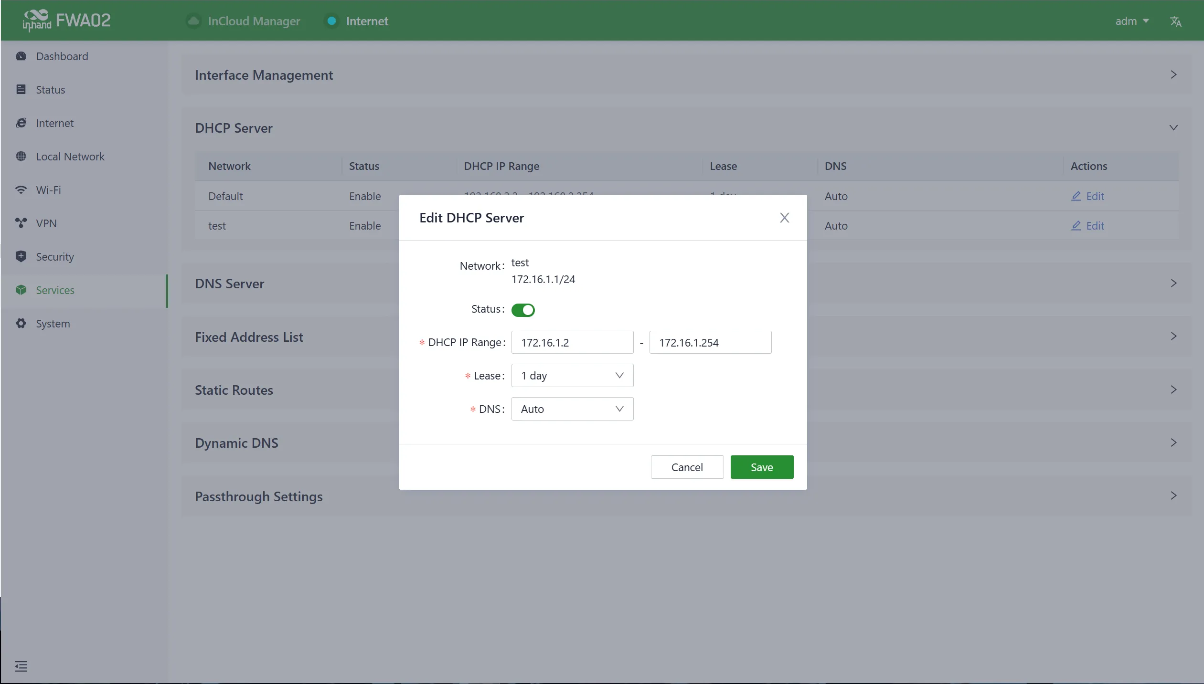This screenshot has width=1204, height=684.
Task: Close the Edit DHCP Server dialog with X
Action: 784,218
